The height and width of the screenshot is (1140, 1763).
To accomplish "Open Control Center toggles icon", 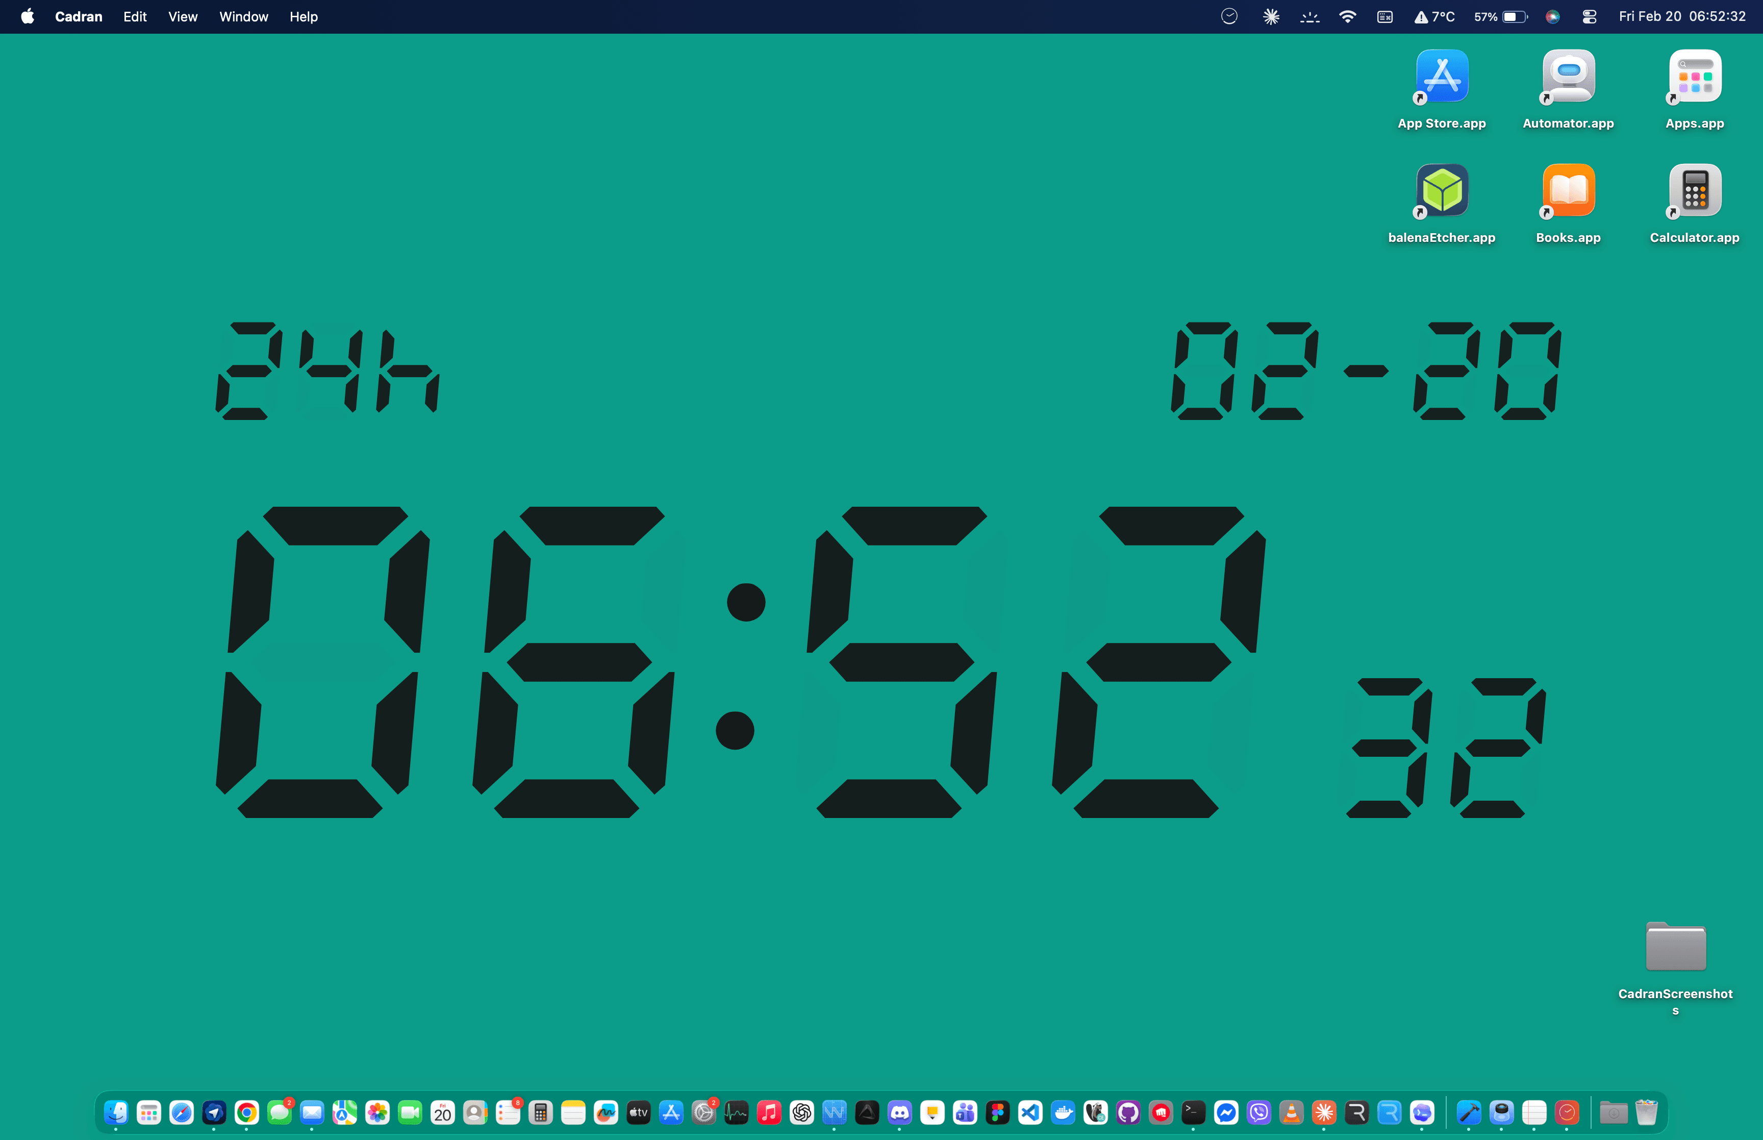I will [x=1589, y=16].
